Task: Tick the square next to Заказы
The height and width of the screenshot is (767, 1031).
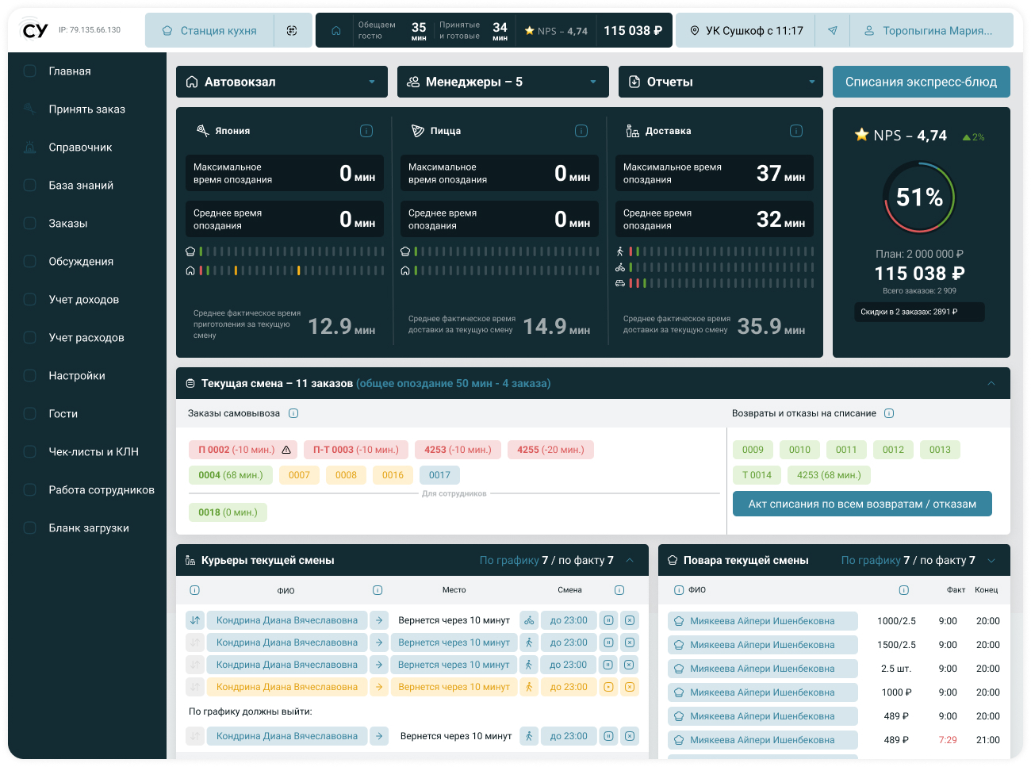Action: (x=30, y=223)
